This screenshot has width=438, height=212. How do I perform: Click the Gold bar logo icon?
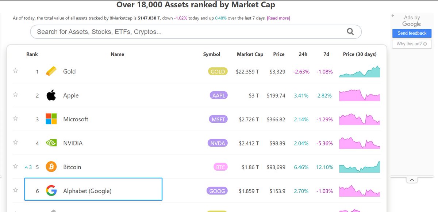click(x=51, y=71)
